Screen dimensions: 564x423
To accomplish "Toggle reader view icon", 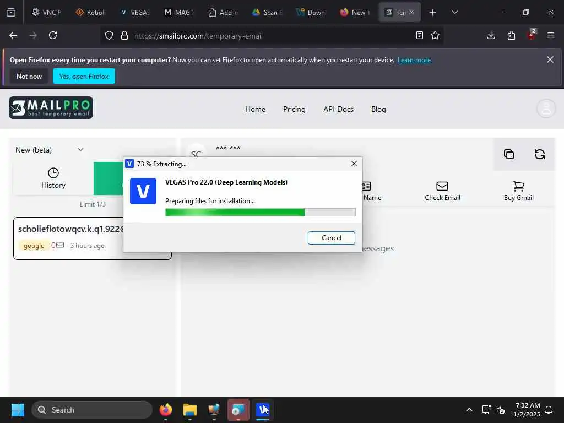I will pyautogui.click(x=419, y=36).
